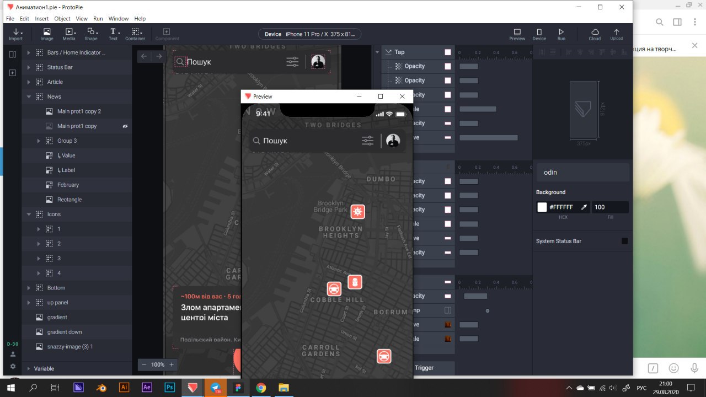Zoom out the canvas with minus
The height and width of the screenshot is (397, 706).
click(144, 364)
